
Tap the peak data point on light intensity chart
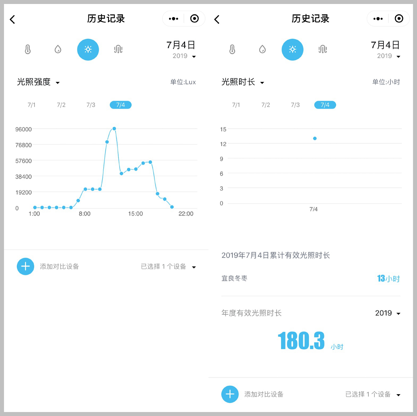(114, 129)
